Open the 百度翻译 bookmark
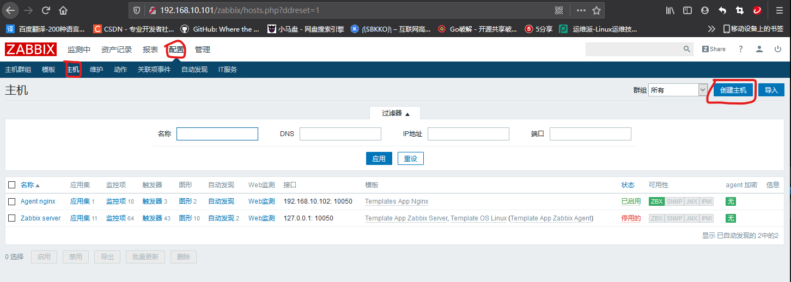 point(45,29)
